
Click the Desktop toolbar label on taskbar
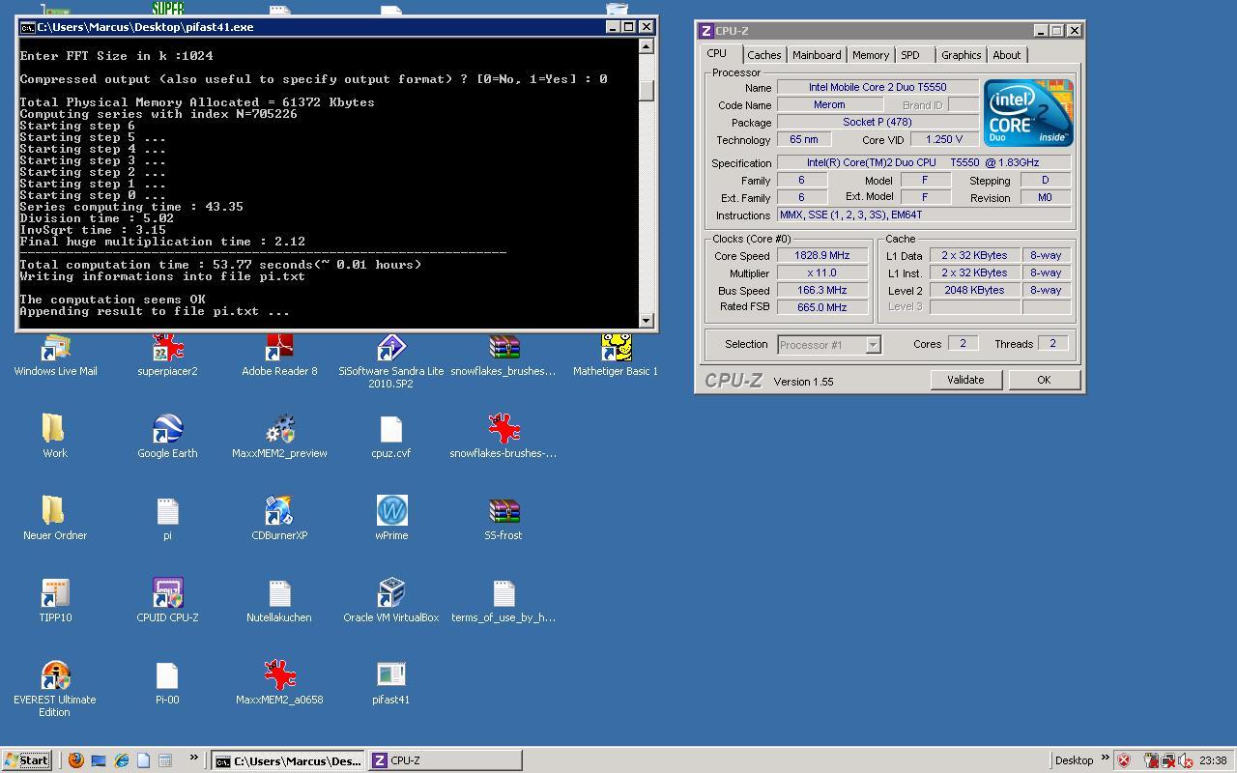click(x=1074, y=760)
